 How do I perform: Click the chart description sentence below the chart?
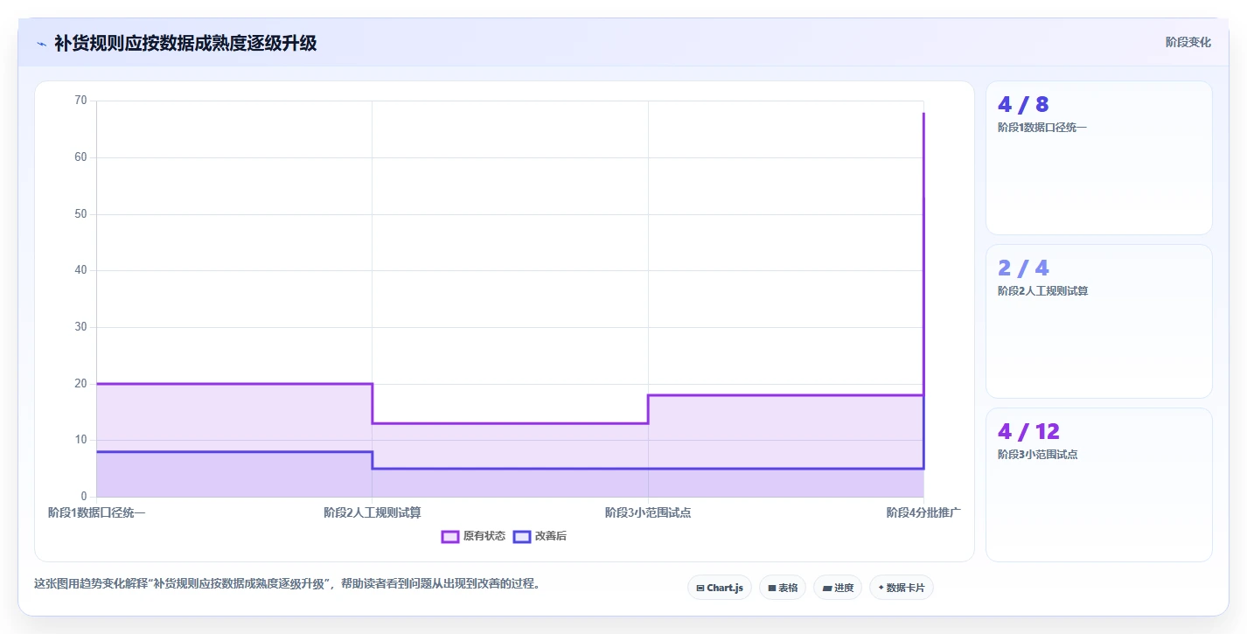coord(287,583)
